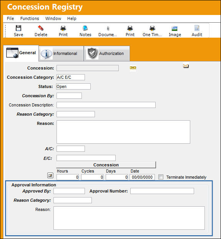Open the Documents paperclip icon
Image resolution: width=221 pixels, height=239 pixels.
pos(108,28)
